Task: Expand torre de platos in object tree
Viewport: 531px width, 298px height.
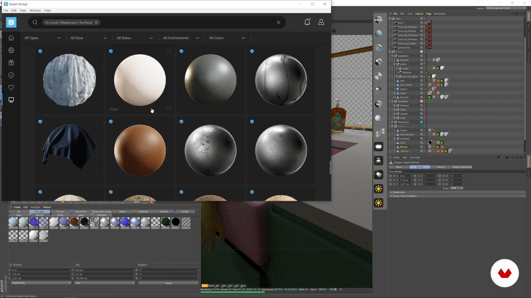Action: coord(397,76)
